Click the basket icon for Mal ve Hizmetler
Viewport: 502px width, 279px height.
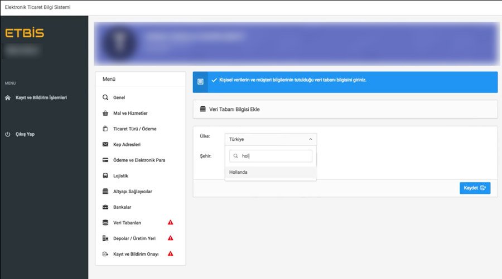[105, 113]
